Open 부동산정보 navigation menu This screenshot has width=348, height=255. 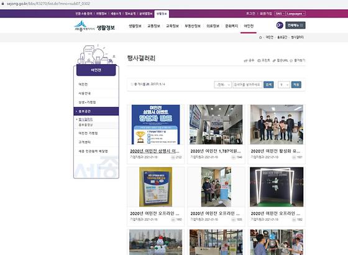(193, 26)
